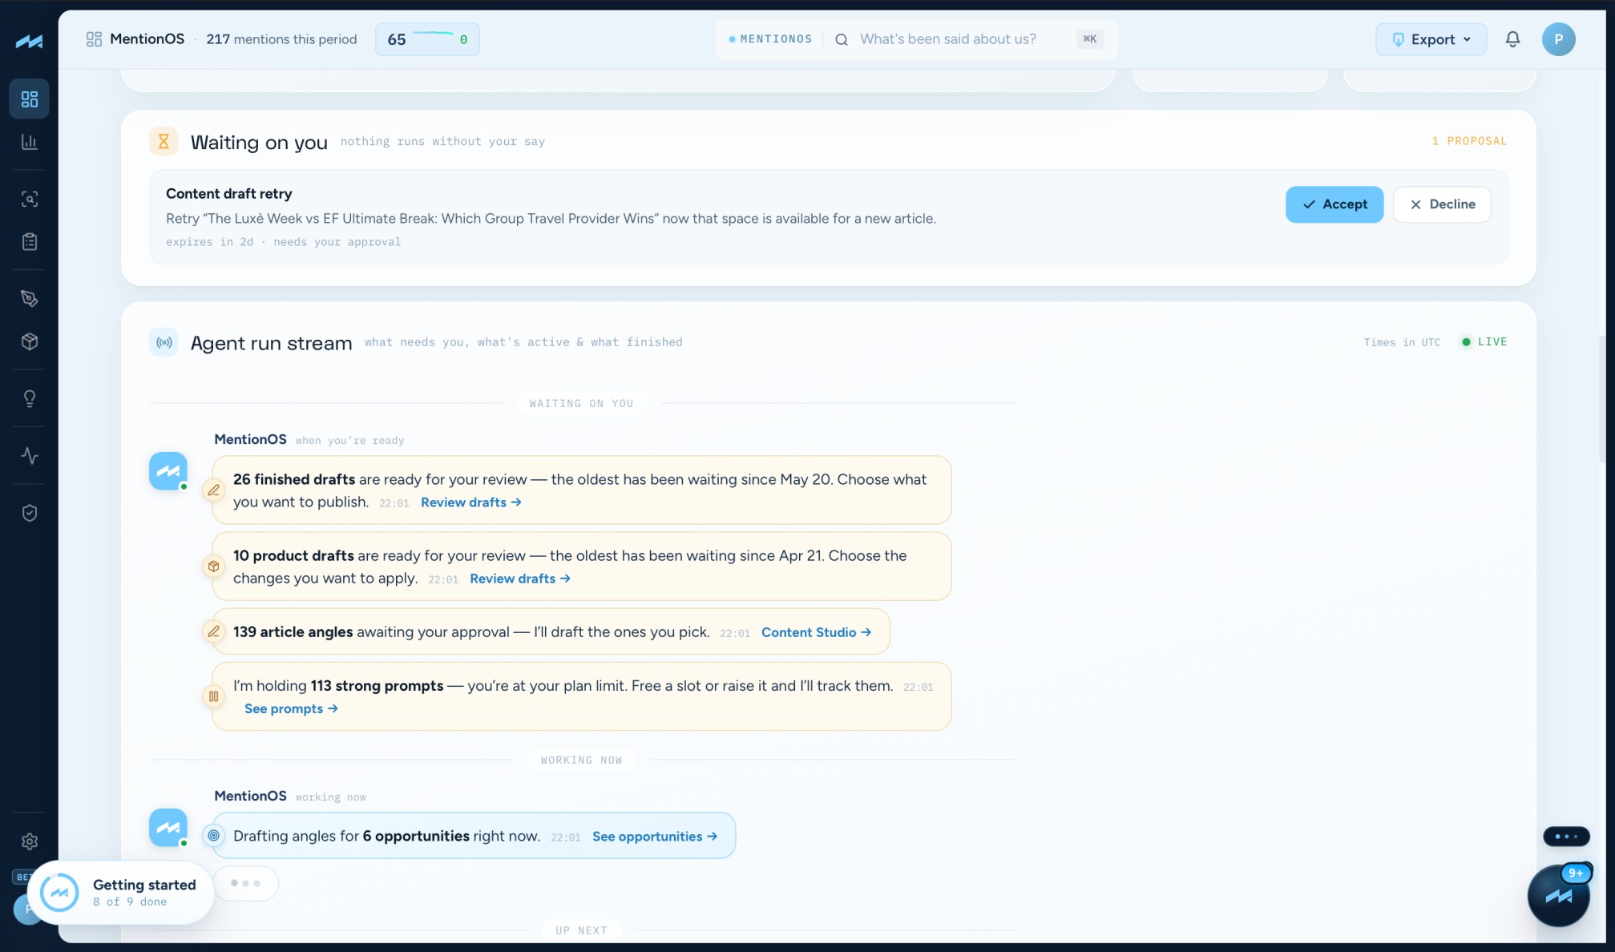Open the Export dropdown
The width and height of the screenshot is (1615, 952).
click(1431, 39)
